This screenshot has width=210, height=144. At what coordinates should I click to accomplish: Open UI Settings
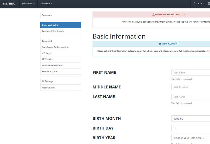pyautogui.click(x=61, y=81)
